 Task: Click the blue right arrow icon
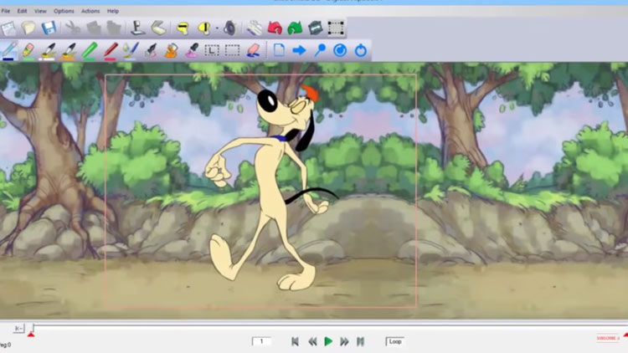299,50
